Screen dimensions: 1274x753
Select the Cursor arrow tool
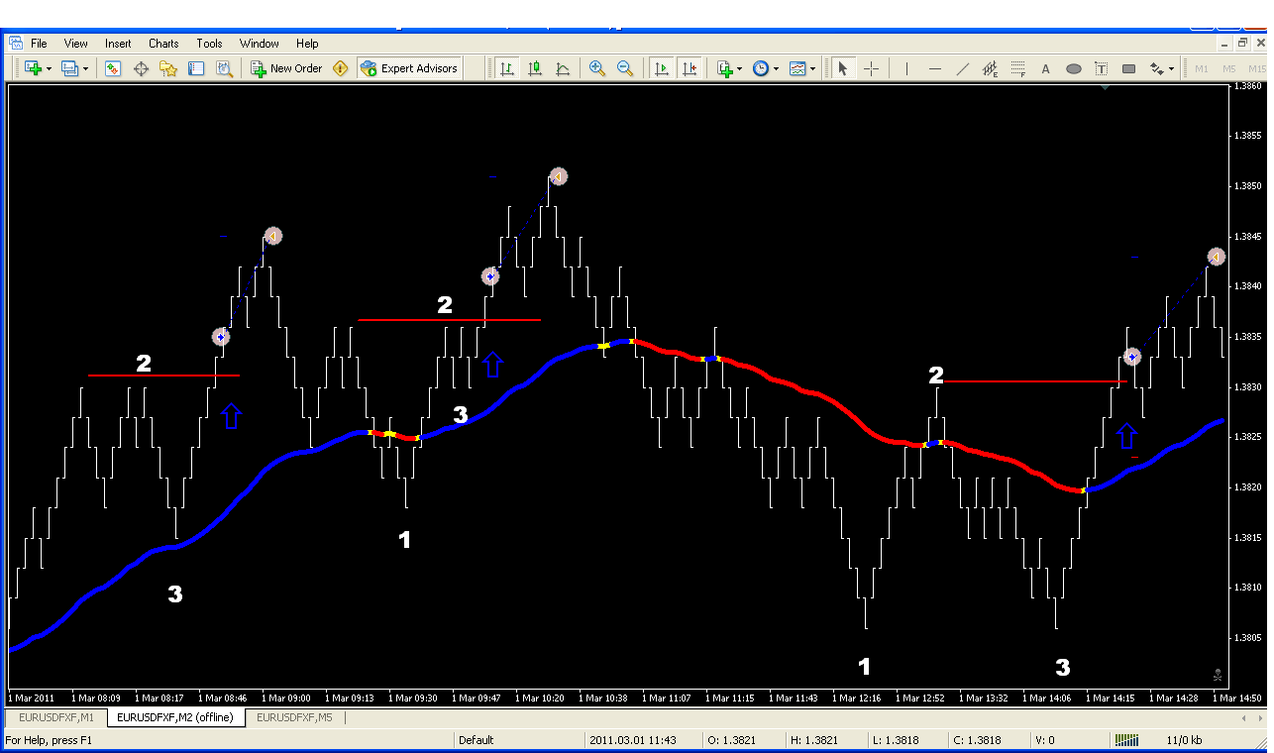pos(843,68)
